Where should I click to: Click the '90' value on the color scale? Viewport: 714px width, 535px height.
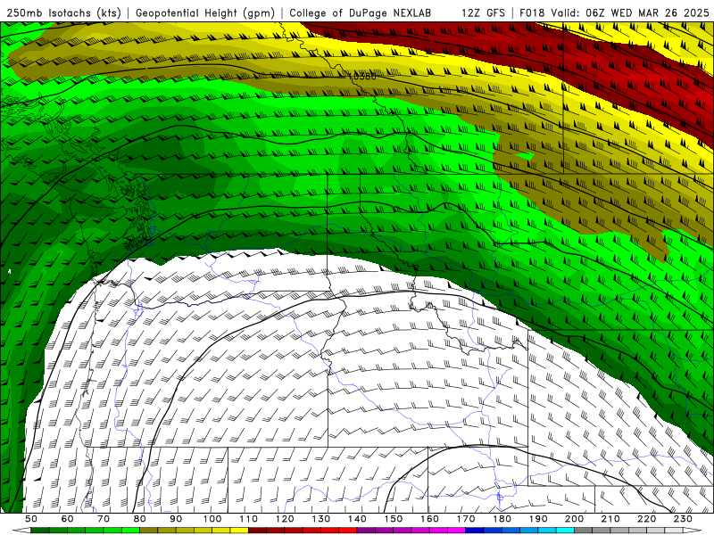click(176, 519)
